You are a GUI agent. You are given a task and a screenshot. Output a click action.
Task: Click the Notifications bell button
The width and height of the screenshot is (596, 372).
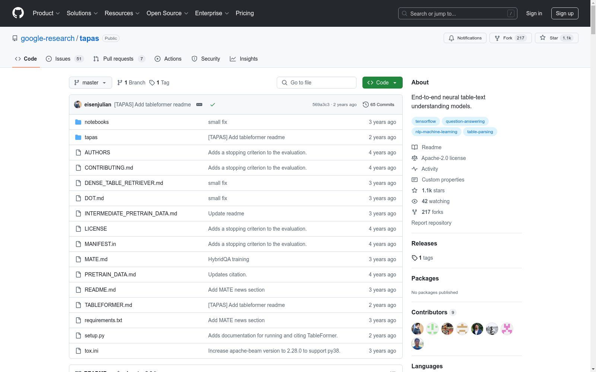[x=465, y=38]
